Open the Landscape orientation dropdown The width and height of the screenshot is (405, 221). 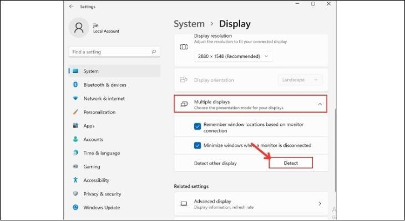(300, 80)
